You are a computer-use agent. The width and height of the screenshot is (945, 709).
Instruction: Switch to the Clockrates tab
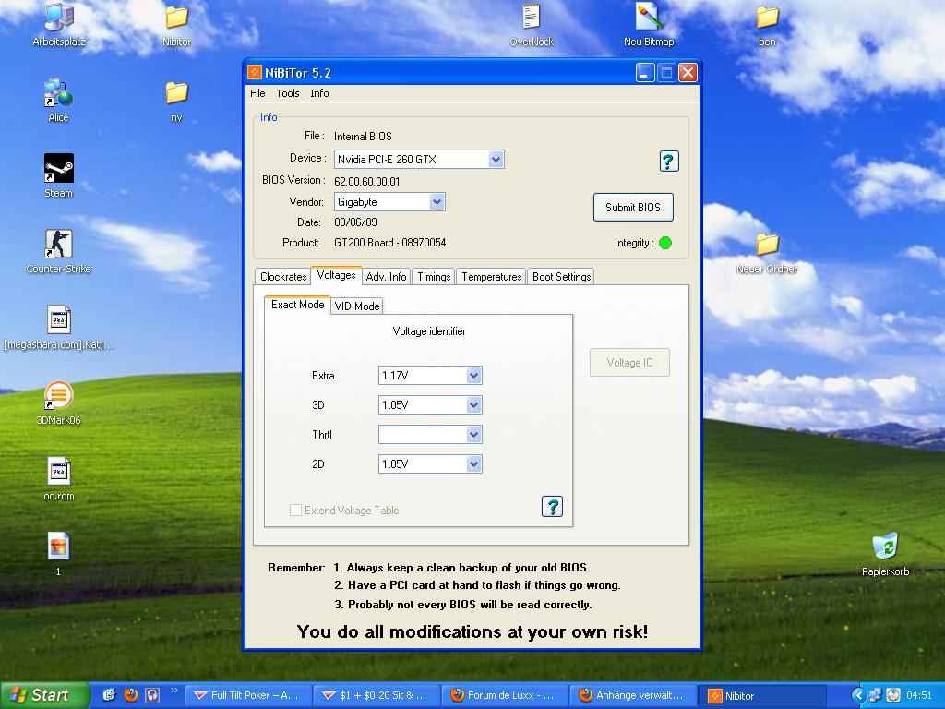[283, 277]
